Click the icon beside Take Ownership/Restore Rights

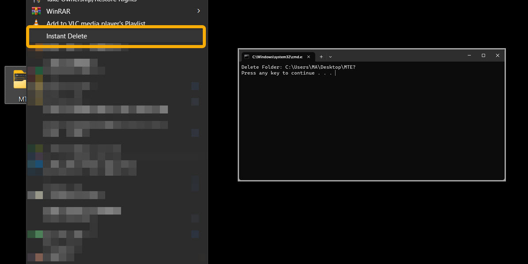[37, 1]
